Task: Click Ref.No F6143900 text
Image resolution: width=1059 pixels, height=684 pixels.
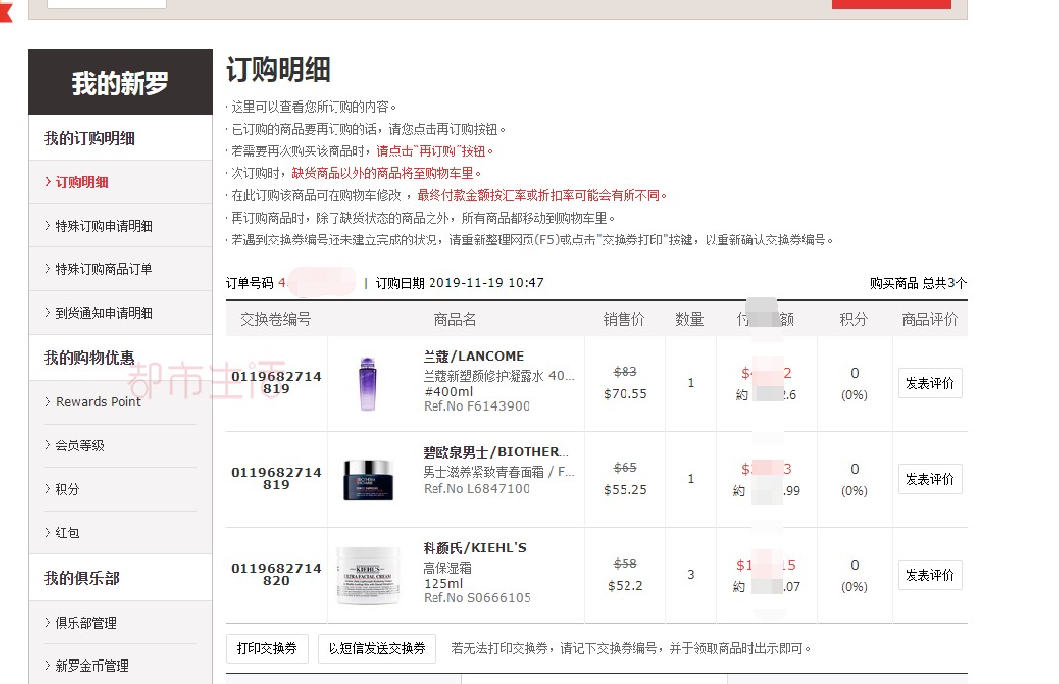Action: [477, 406]
